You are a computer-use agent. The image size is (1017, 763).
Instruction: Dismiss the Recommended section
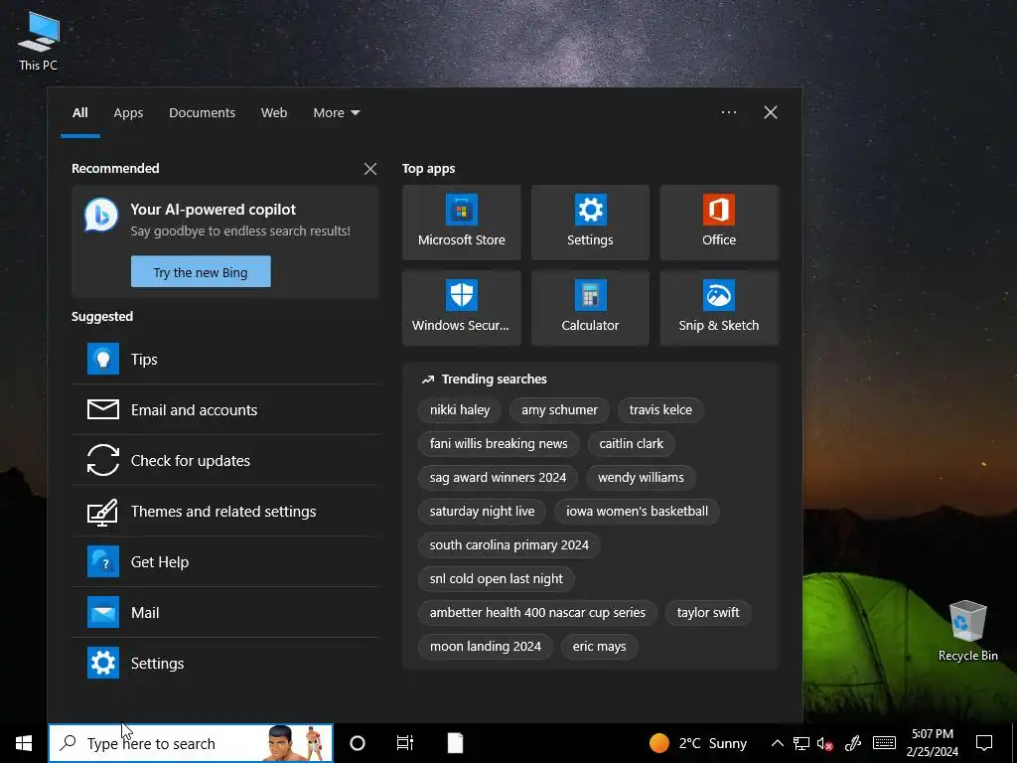[370, 169]
